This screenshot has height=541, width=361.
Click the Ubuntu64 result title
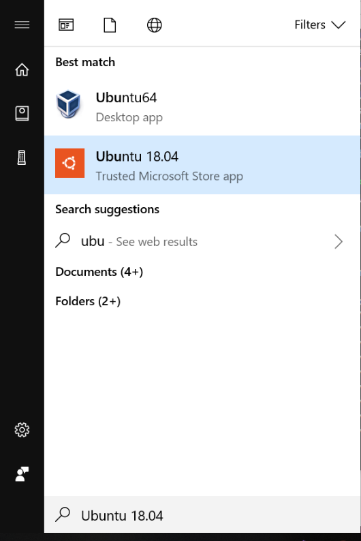[x=126, y=97]
